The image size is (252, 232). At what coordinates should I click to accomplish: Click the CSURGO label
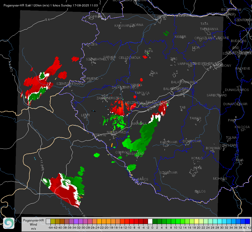tap(122, 152)
